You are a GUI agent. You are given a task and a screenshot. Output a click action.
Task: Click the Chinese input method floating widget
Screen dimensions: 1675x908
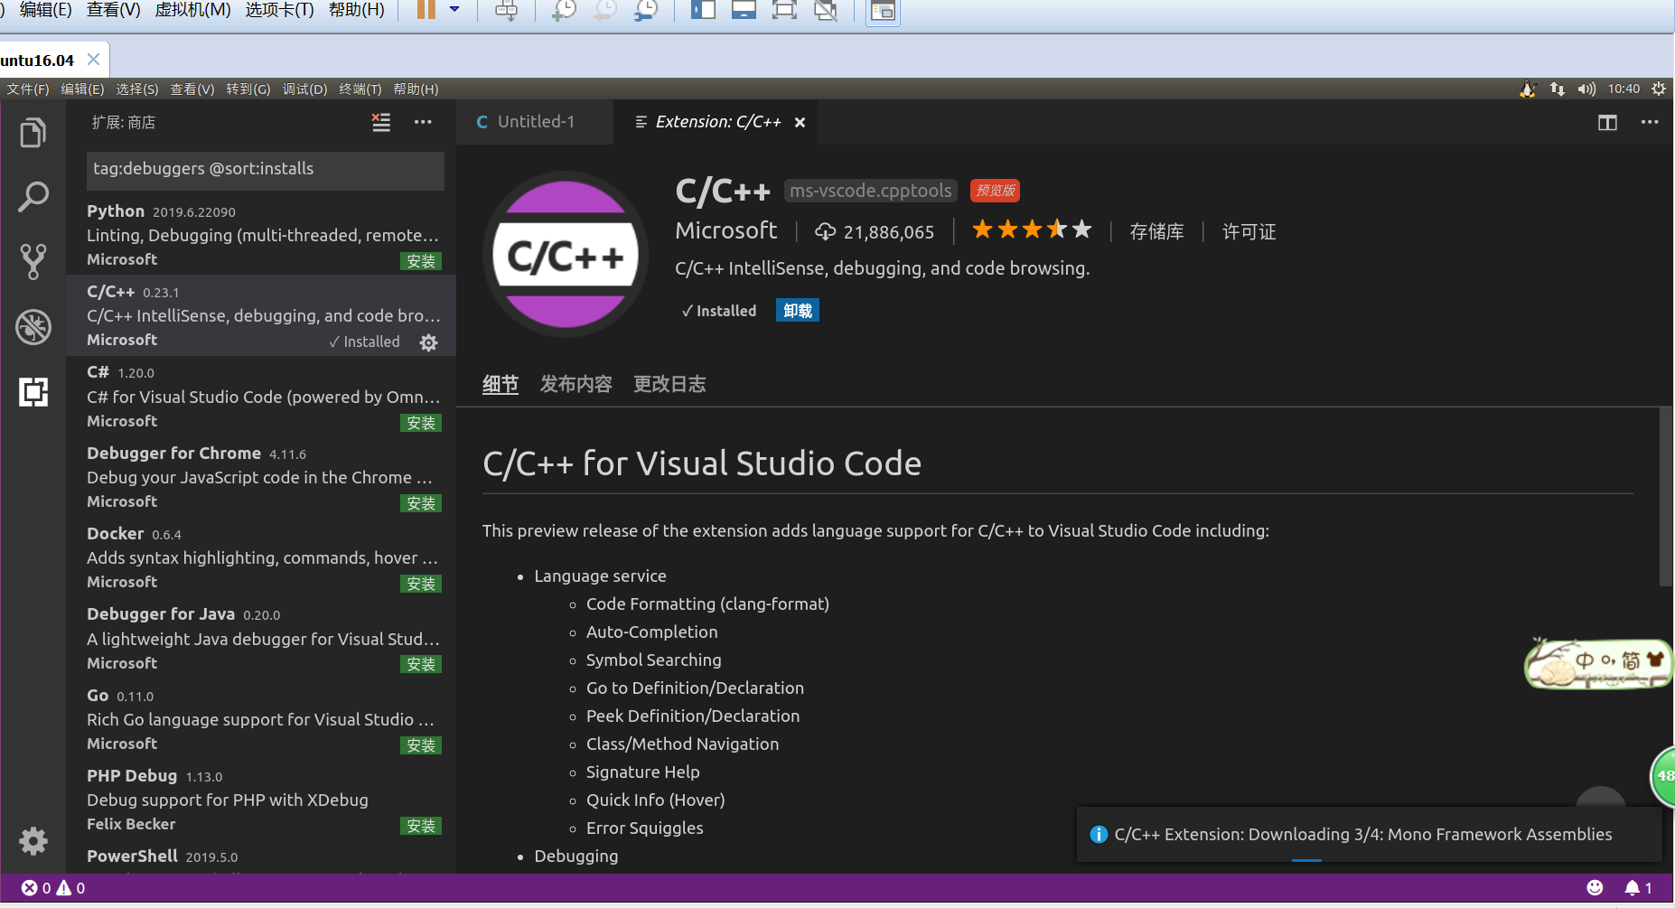point(1597,663)
